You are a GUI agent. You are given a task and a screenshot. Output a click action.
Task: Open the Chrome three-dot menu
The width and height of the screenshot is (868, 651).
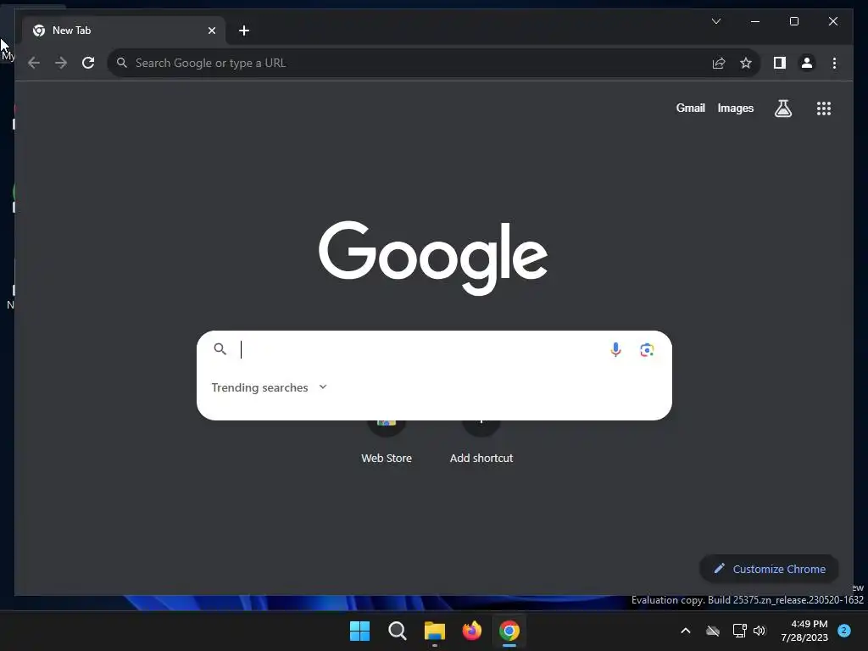[834, 63]
